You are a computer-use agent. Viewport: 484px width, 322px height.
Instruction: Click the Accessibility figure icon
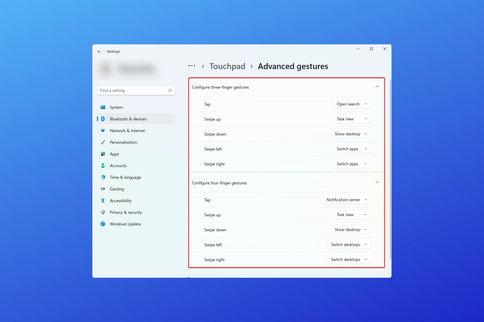point(103,200)
